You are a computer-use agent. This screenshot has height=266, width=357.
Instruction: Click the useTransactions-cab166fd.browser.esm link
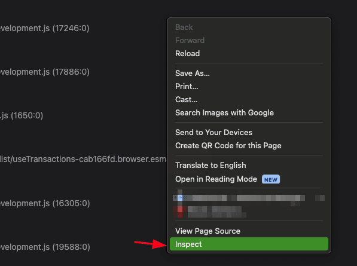pyautogui.click(x=83, y=159)
